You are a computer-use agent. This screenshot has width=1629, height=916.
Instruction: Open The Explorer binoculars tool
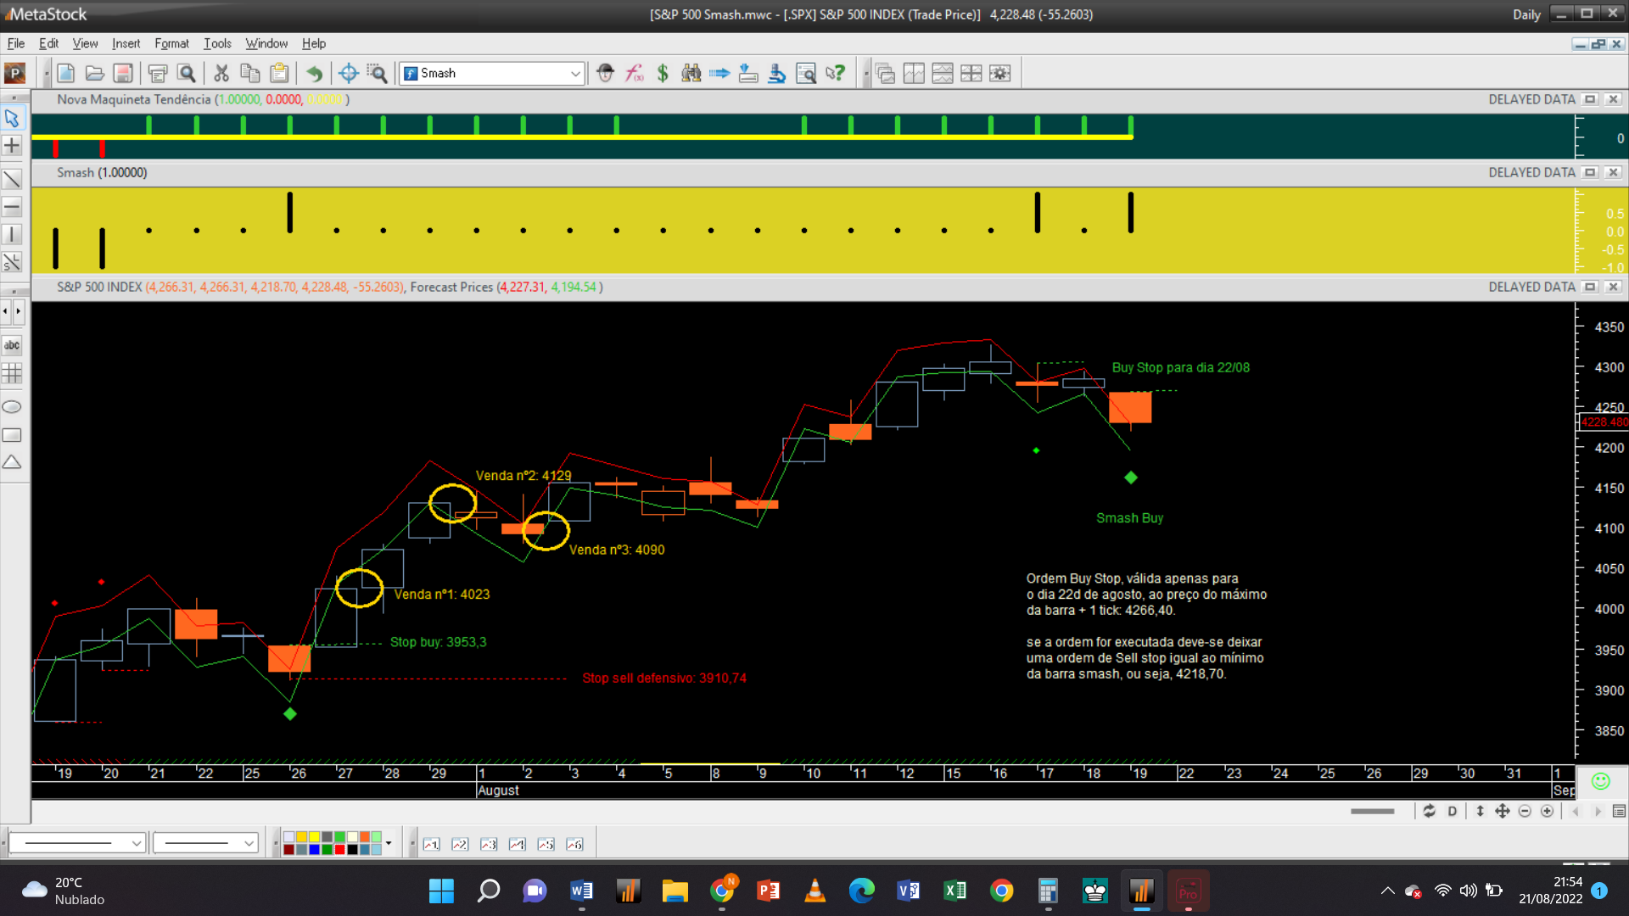tap(691, 74)
